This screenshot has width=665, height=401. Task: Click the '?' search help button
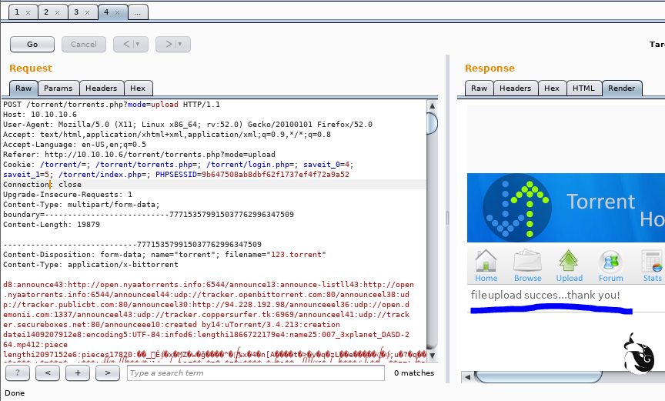point(18,373)
